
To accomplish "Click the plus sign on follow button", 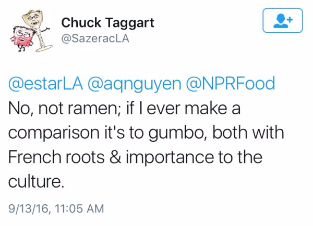I will (290, 18).
